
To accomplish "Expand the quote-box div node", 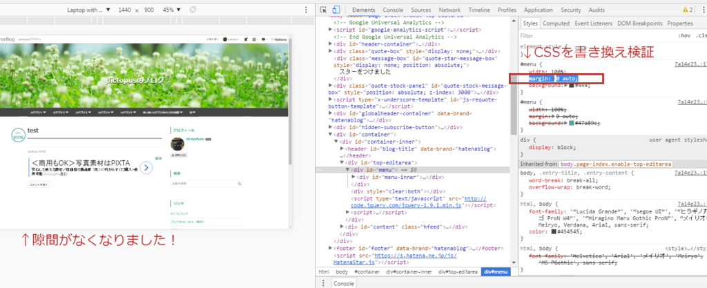I will (x=331, y=51).
